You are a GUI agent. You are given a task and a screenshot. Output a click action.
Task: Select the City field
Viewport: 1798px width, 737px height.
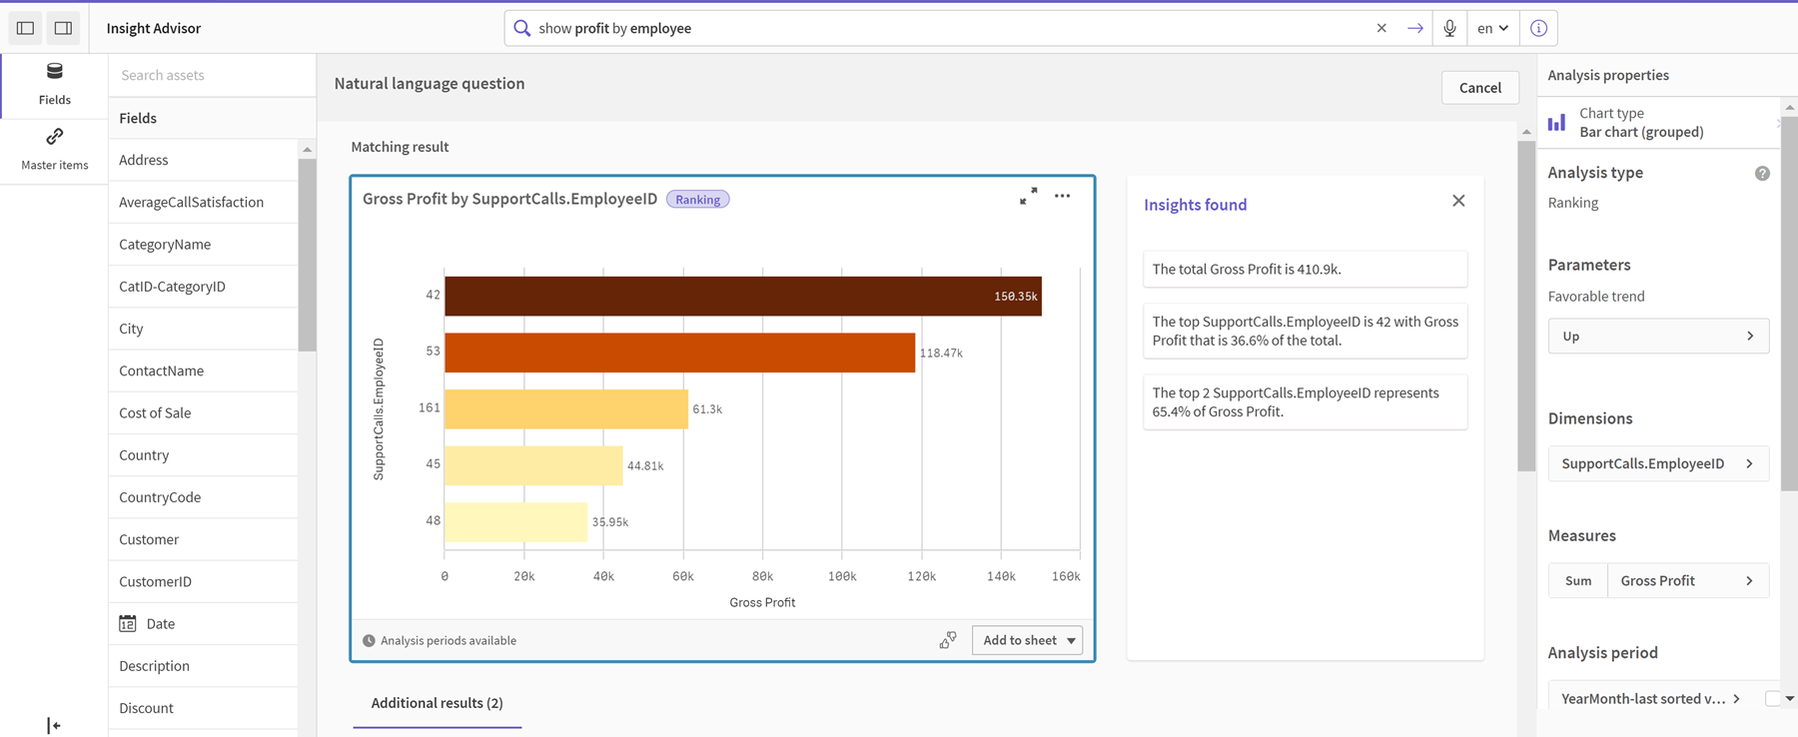(203, 329)
